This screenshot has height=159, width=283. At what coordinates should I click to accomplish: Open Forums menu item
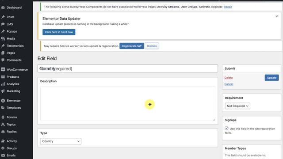point(12,117)
